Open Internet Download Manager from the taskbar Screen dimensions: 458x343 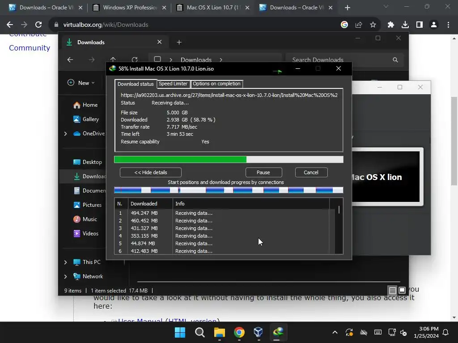[x=278, y=332]
